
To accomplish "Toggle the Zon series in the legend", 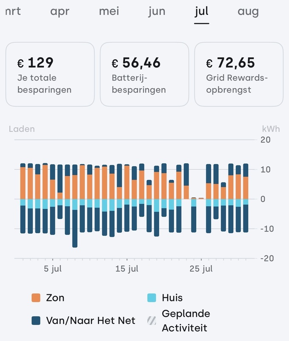I will click(x=49, y=298).
